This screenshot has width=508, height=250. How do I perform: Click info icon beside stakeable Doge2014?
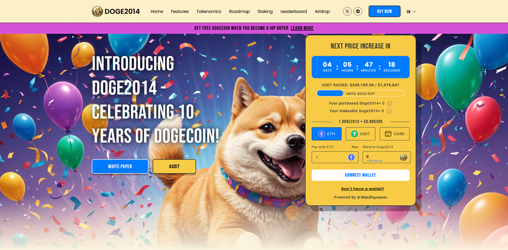click(x=389, y=111)
